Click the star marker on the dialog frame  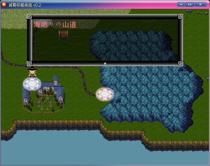105,63
